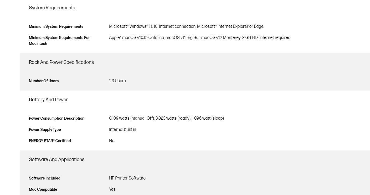Select the Minimum System Requirements label
The height and width of the screenshot is (195, 370).
click(56, 26)
